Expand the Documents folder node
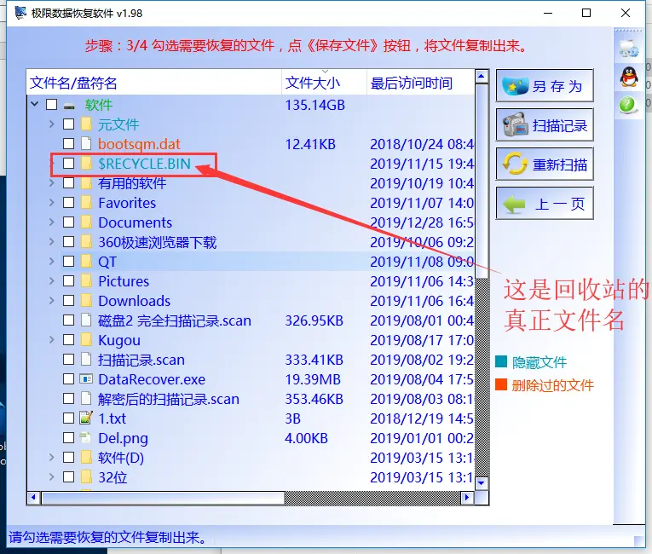652x554 pixels. [51, 222]
